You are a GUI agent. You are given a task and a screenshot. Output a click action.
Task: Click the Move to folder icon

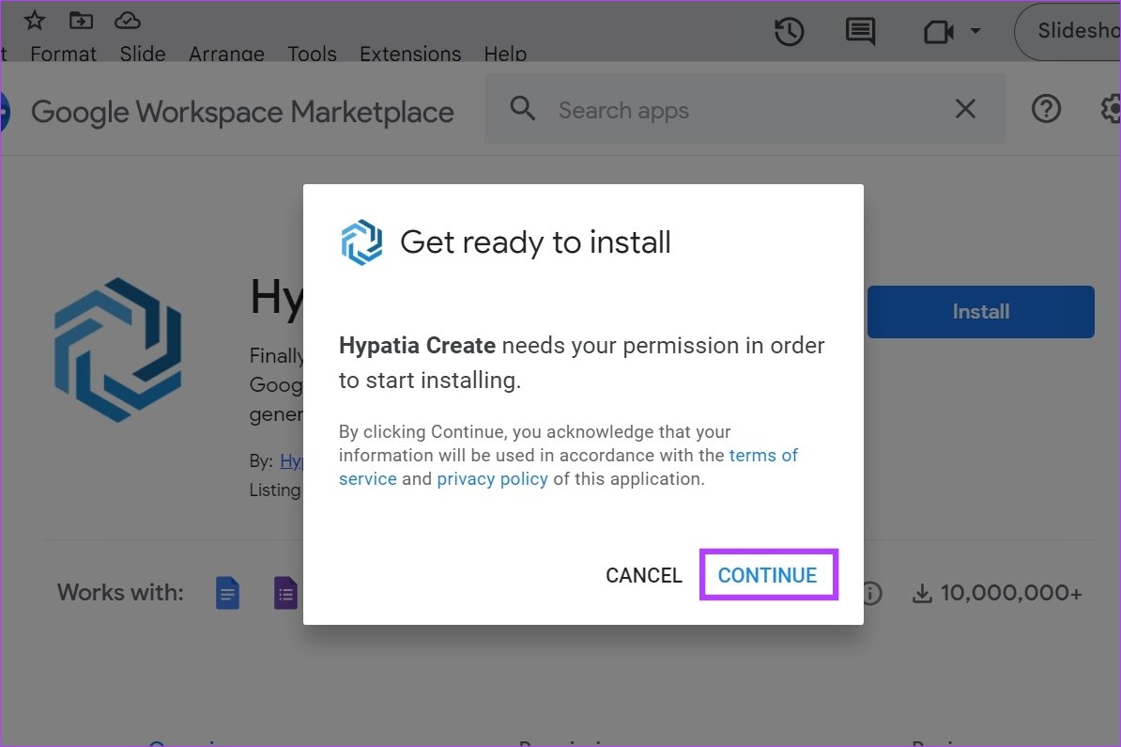pos(81,20)
